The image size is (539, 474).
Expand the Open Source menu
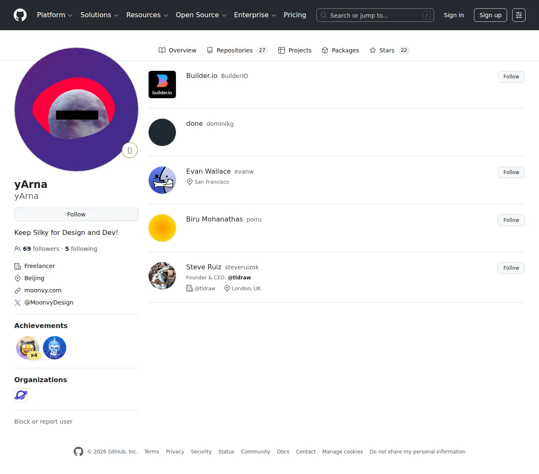coord(201,15)
